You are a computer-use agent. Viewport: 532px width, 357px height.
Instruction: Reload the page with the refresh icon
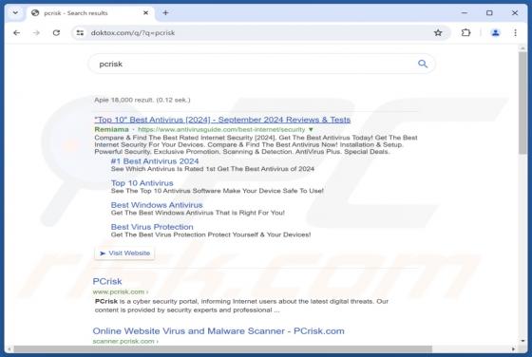pyautogui.click(x=56, y=33)
